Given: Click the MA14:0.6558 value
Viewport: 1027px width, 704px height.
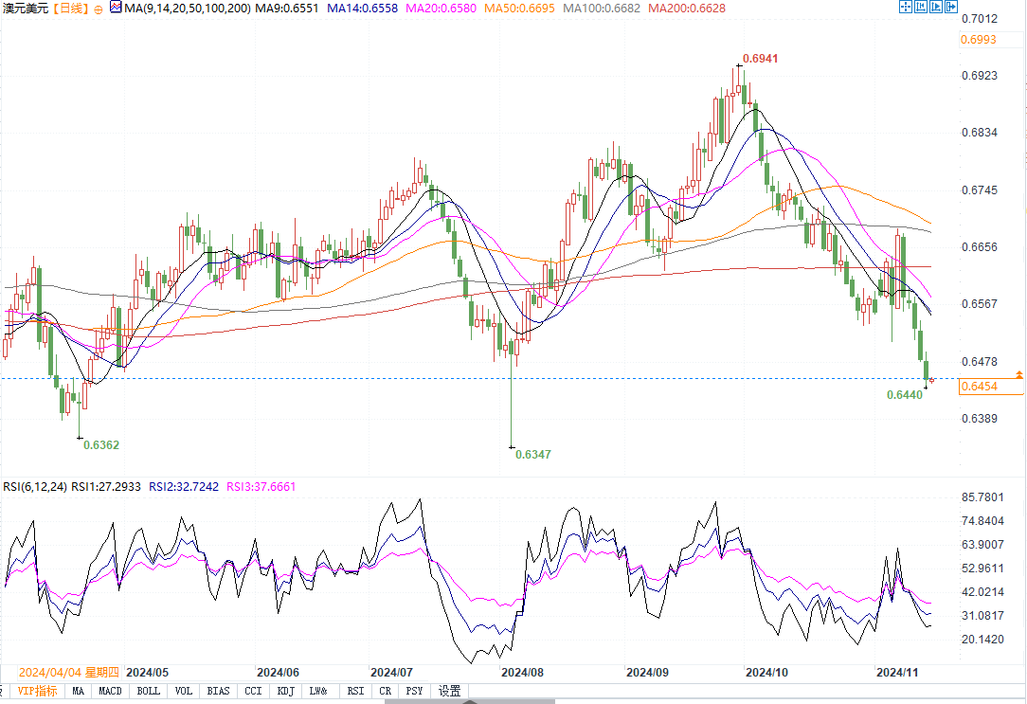Looking at the screenshot, I should [x=362, y=9].
